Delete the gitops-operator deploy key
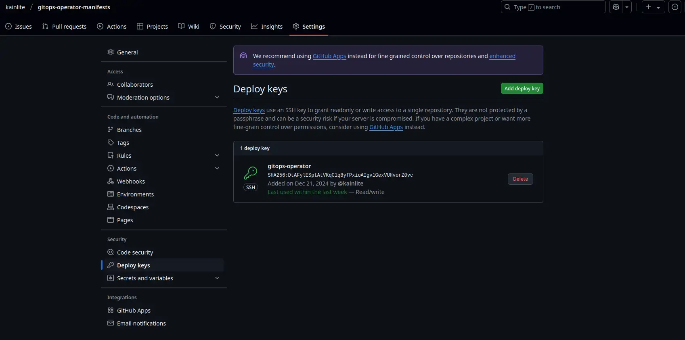This screenshot has width=685, height=340. click(520, 179)
